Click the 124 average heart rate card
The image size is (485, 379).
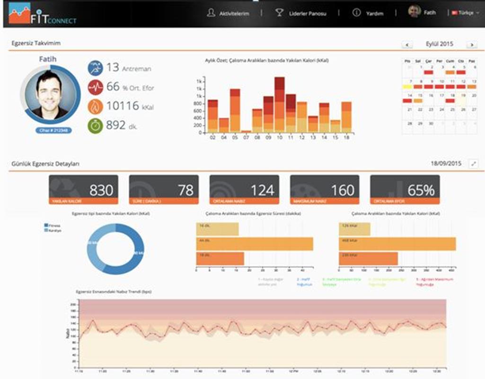tap(244, 189)
